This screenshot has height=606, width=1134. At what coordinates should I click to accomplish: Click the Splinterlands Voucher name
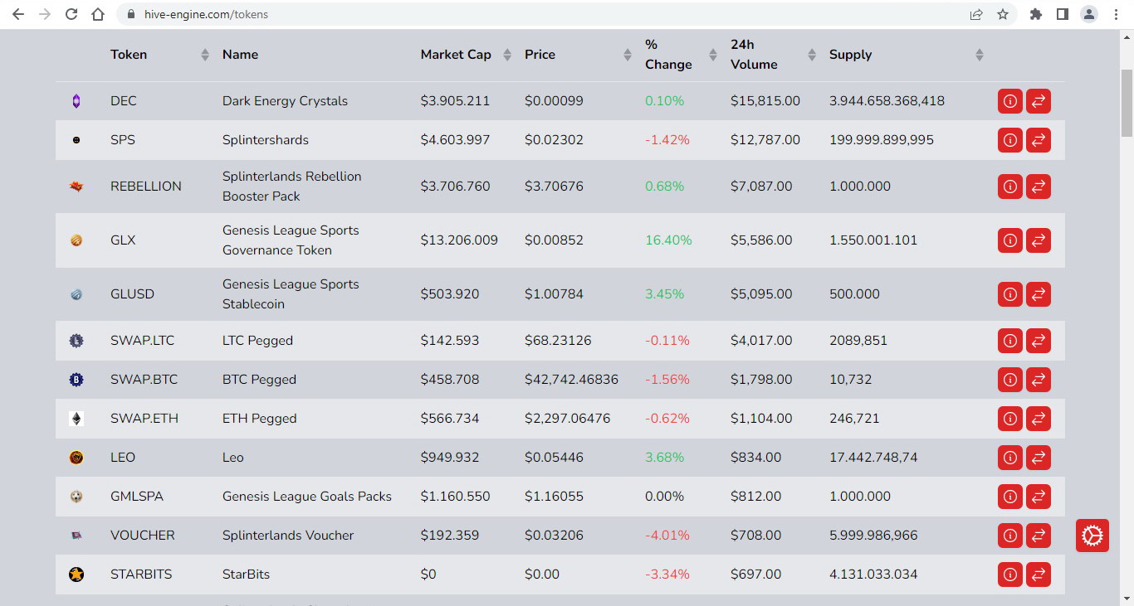tap(288, 536)
